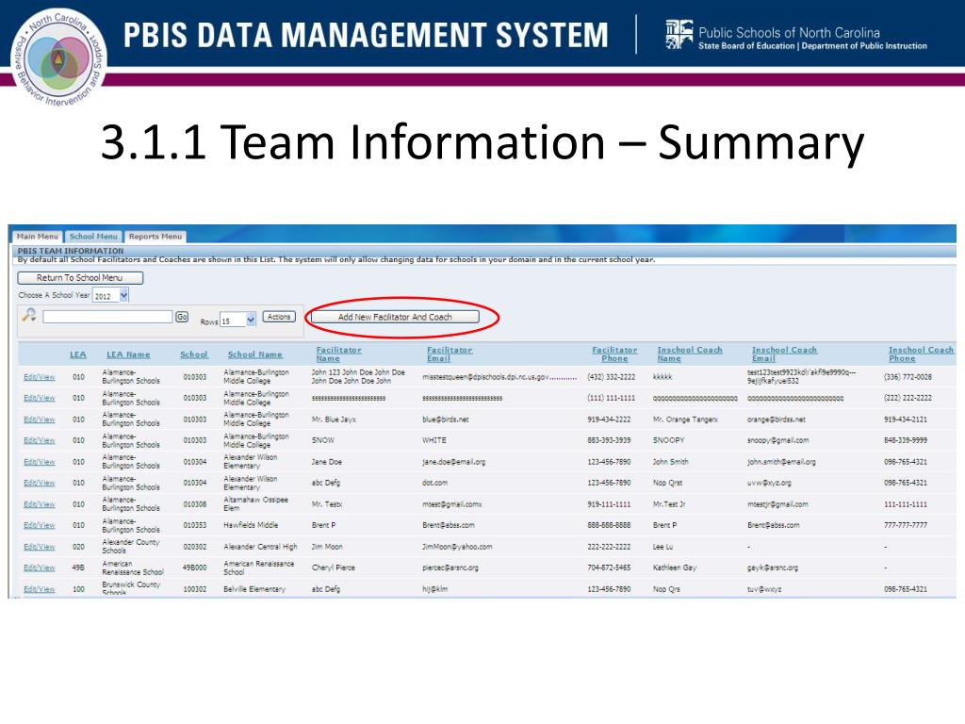Open Edit/View for Cheryl Pierce row
The height and width of the screenshot is (724, 965).
[x=40, y=568]
